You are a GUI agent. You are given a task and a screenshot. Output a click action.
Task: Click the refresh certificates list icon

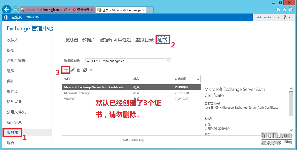click(85, 70)
